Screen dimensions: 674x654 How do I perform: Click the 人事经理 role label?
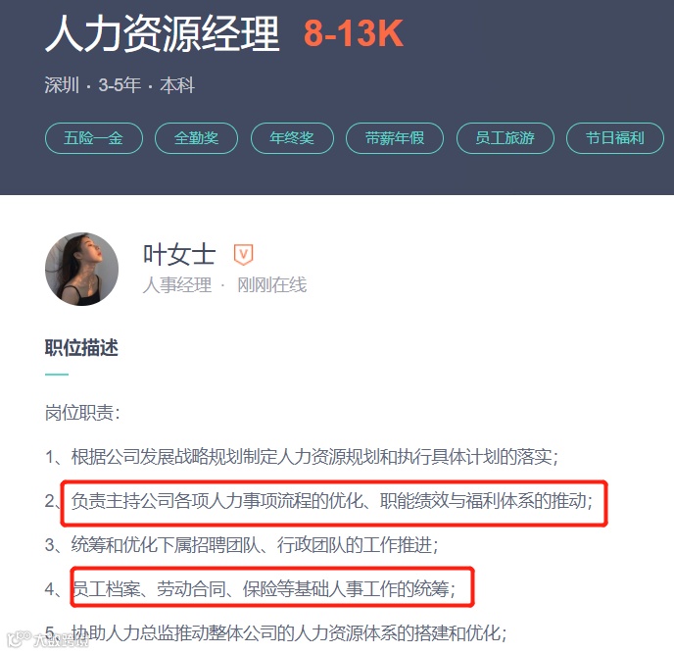pos(177,284)
